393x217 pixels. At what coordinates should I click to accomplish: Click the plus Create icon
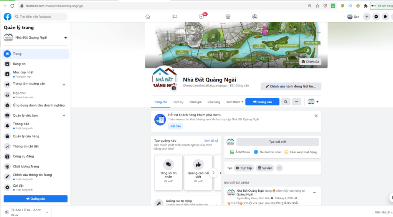[367, 17]
